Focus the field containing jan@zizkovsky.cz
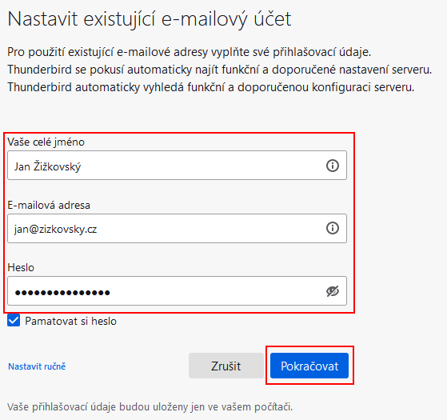Screen dimensions: 447x420 [x=177, y=228]
